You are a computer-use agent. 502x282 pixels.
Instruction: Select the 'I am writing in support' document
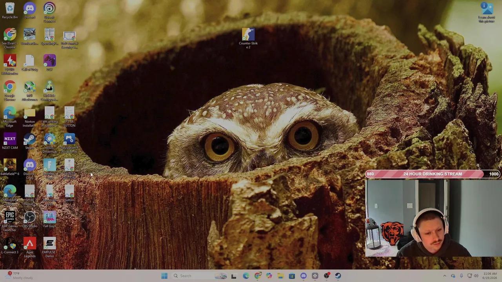pos(49,117)
